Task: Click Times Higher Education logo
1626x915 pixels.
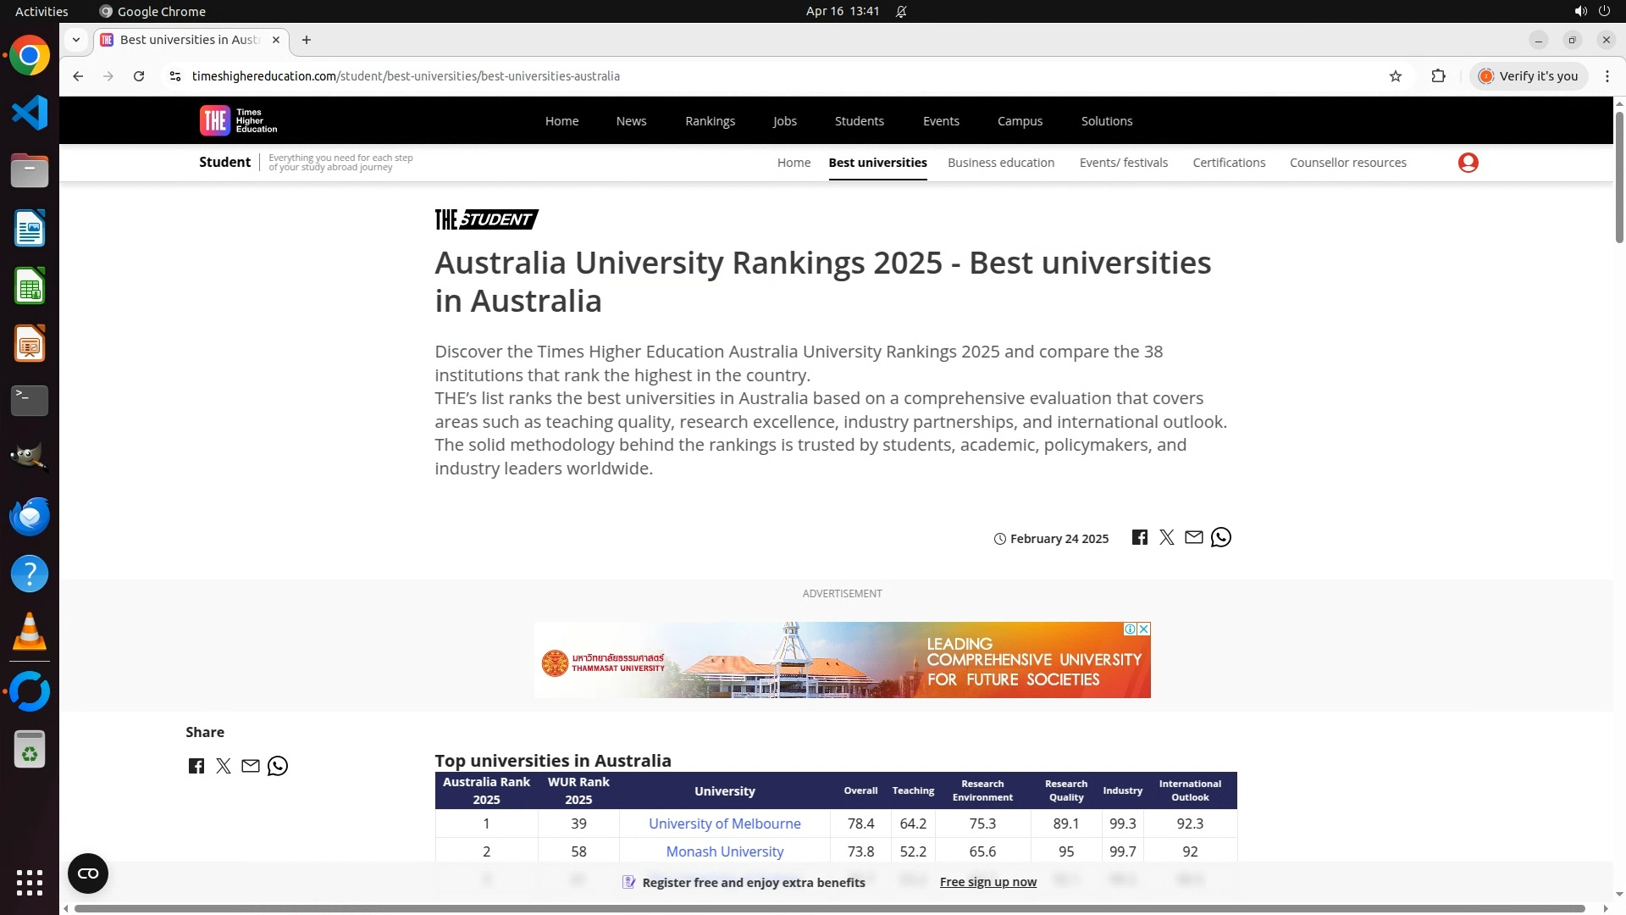Action: 239,120
